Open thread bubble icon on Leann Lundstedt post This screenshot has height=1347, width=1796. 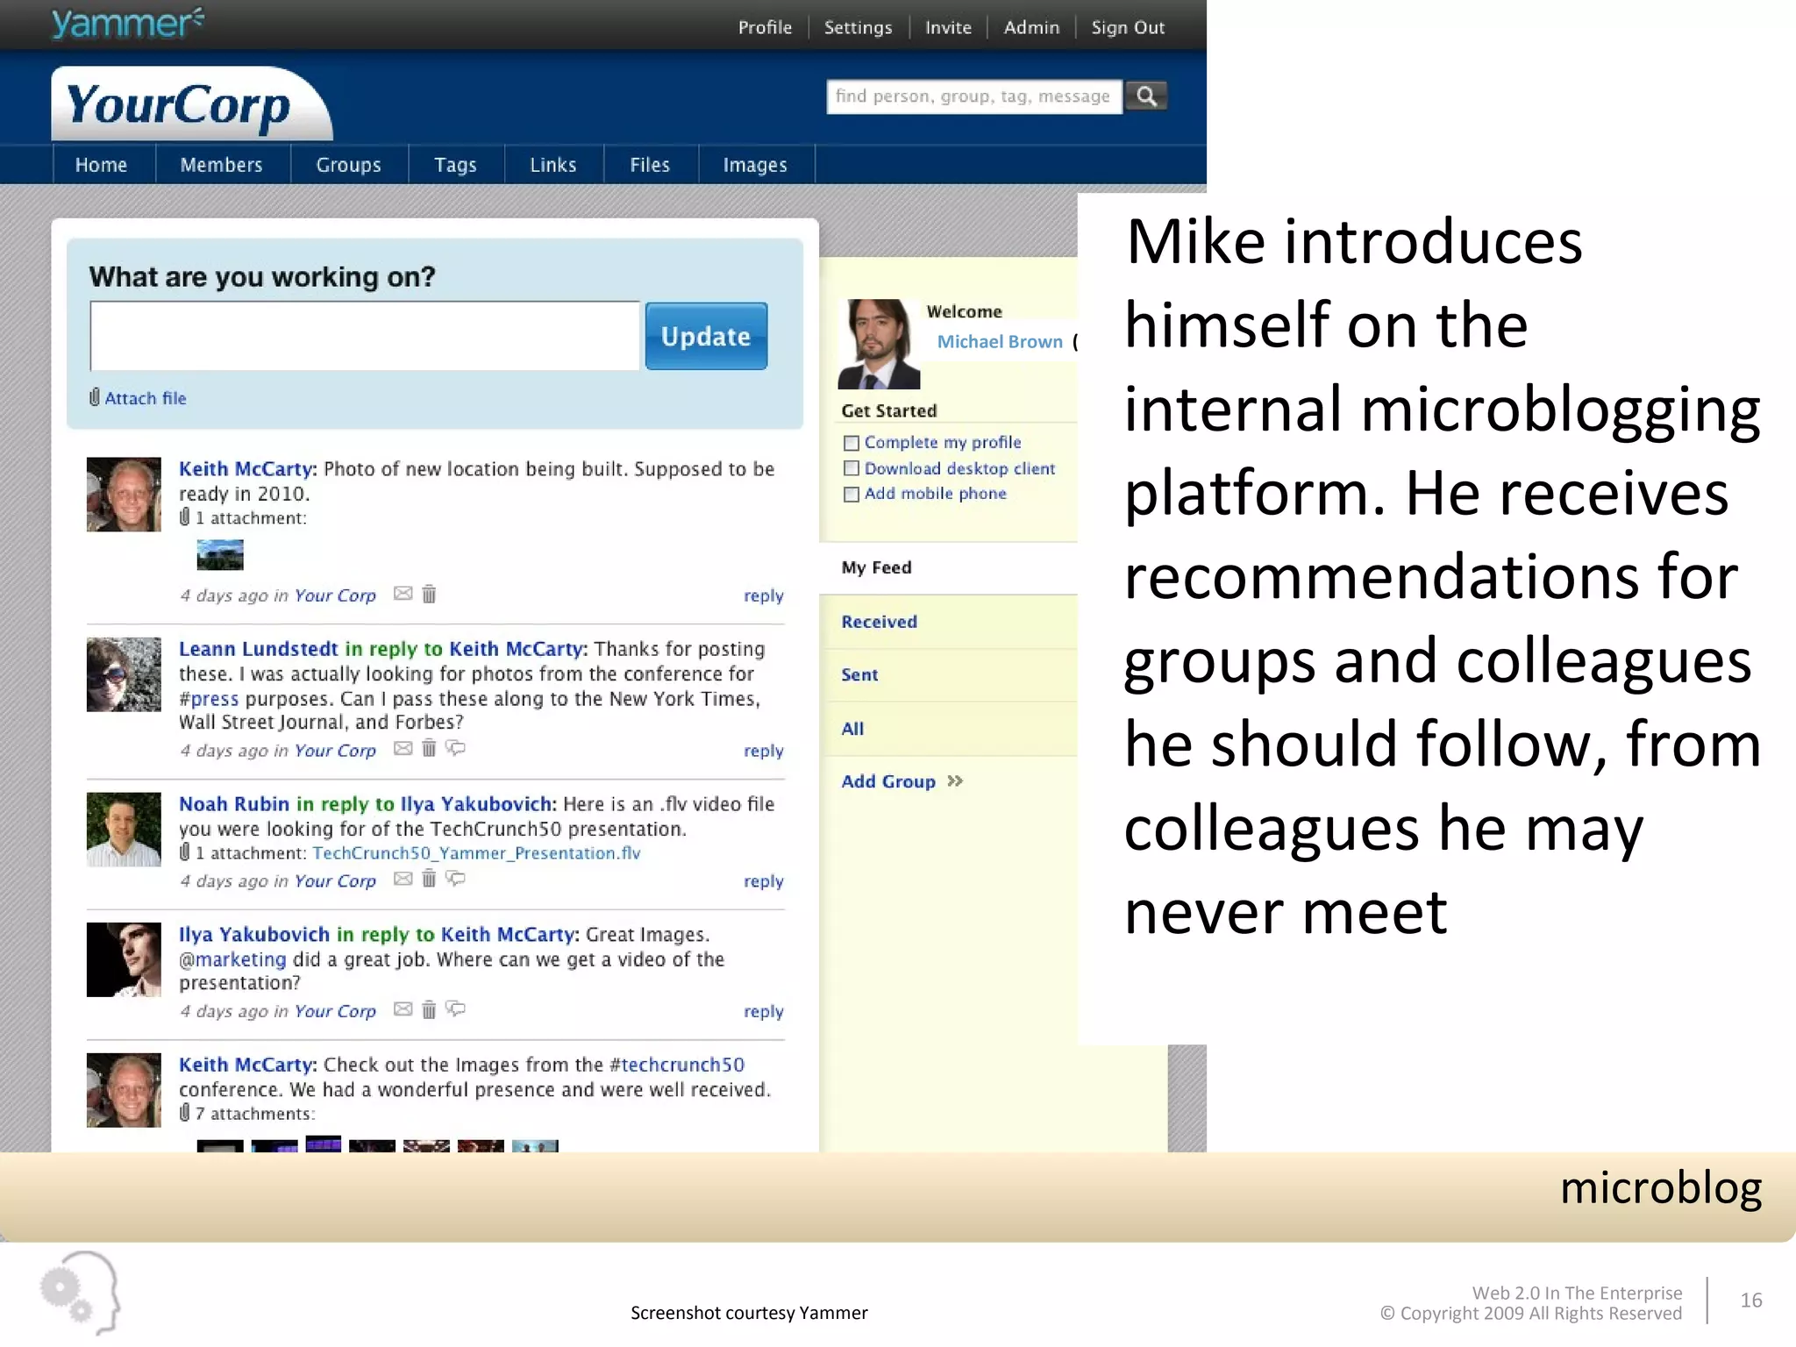(455, 749)
